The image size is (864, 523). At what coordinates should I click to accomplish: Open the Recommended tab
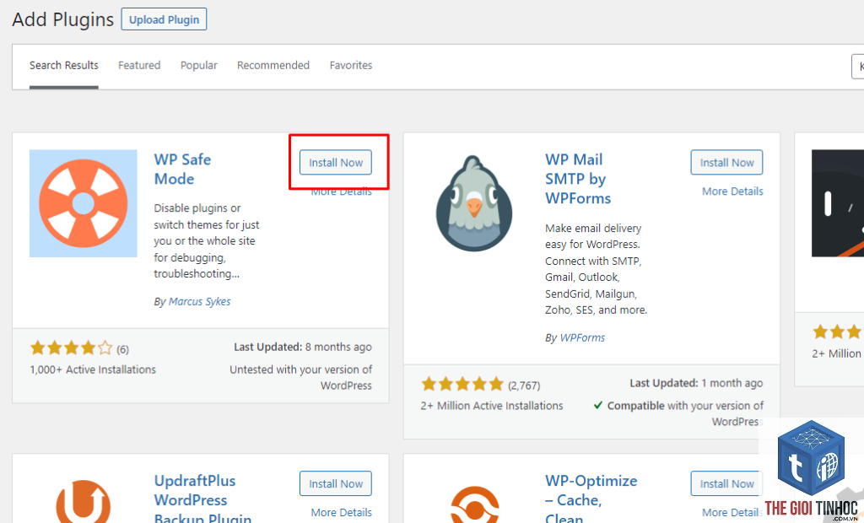tap(273, 66)
